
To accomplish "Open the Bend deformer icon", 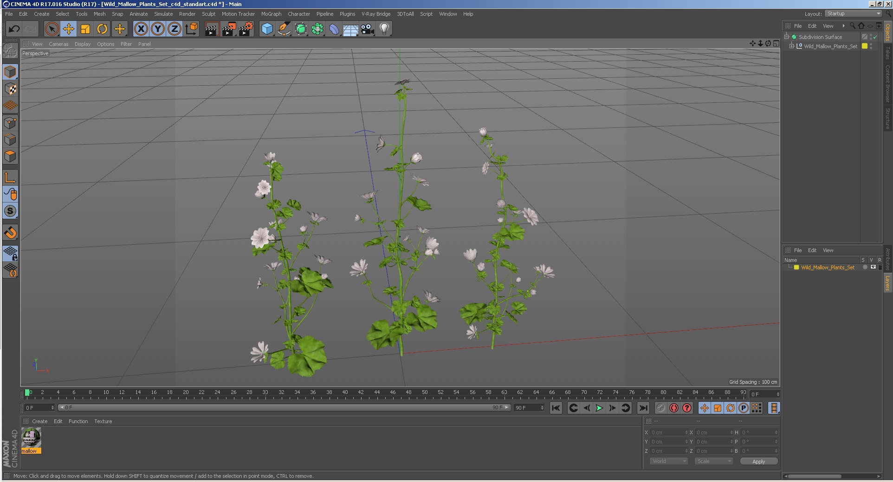I will 334,29.
